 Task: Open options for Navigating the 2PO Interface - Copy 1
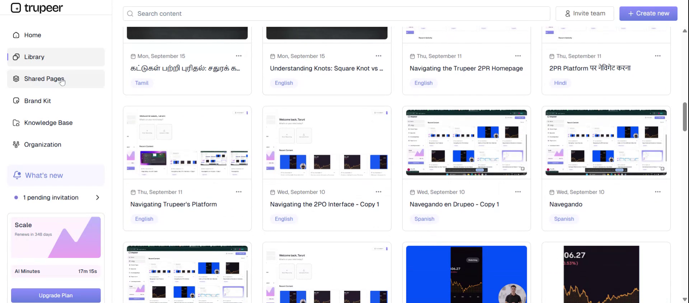pos(378,192)
